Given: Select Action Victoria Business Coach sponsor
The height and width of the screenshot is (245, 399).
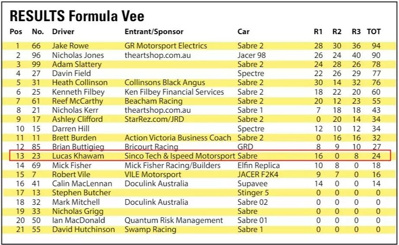Looking at the screenshot, I should coord(178,138).
